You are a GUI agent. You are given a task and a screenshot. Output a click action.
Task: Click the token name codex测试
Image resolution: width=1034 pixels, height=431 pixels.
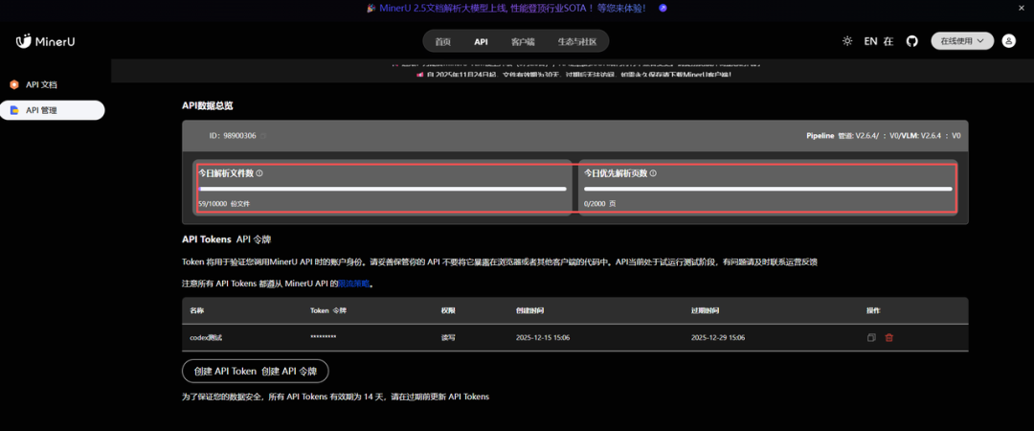click(207, 337)
